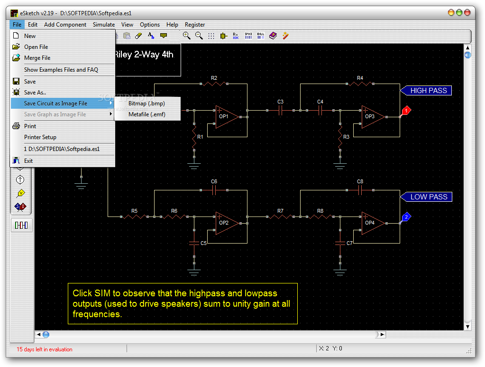Select the OP2 op-amp component
The image size is (485, 367).
click(x=227, y=223)
